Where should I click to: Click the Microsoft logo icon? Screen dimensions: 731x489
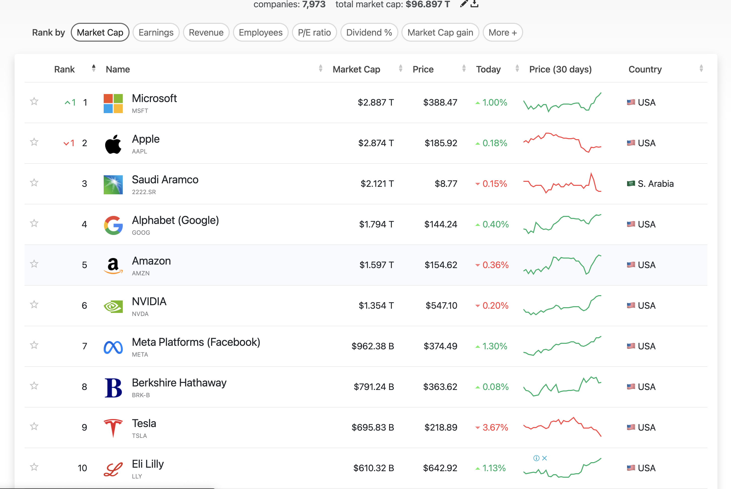click(113, 103)
